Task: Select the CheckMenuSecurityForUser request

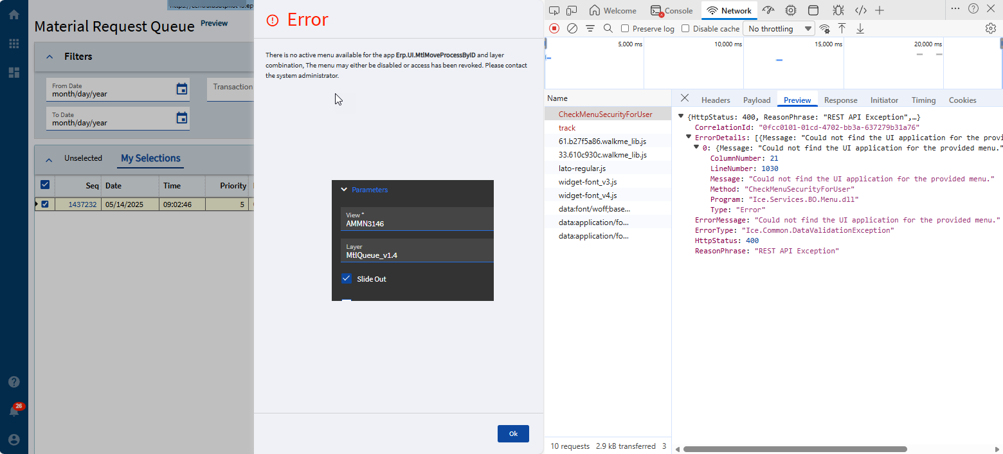Action: pyautogui.click(x=605, y=114)
